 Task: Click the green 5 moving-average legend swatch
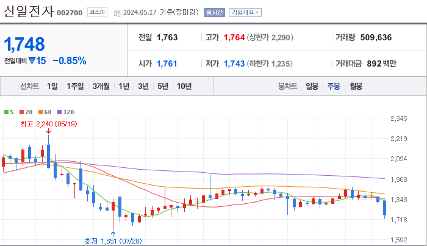pos(6,112)
